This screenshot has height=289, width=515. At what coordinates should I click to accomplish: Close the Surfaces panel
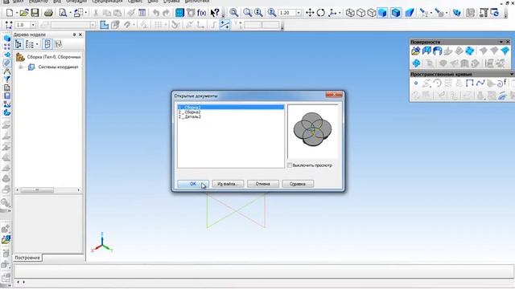pyautogui.click(x=508, y=42)
